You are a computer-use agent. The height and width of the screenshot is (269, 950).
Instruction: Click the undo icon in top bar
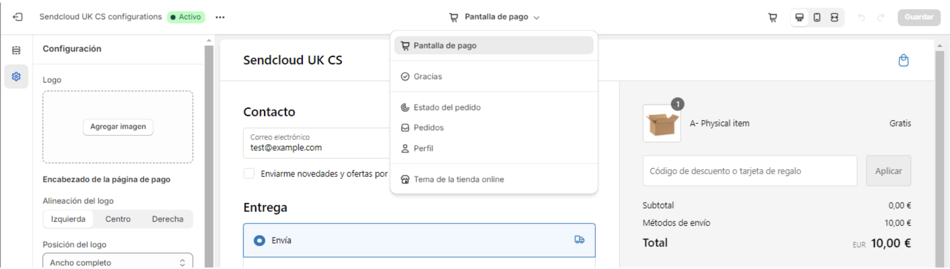862,17
